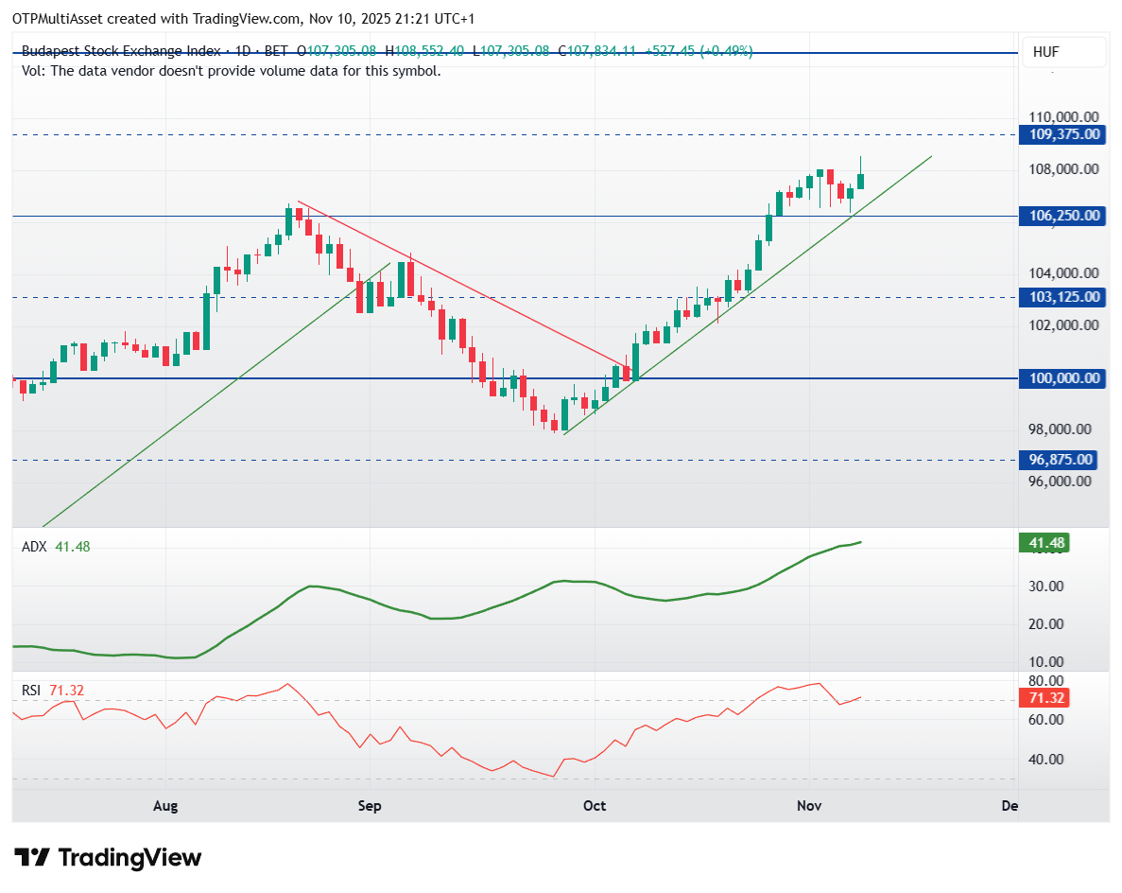Click the HUF currency box
Viewport: 1122px width, 893px height.
[x=1046, y=52]
